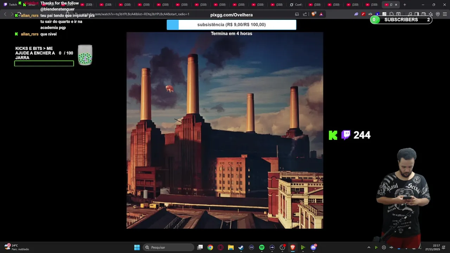The width and height of the screenshot is (450, 253).
Task: Click the 'Termina em 4 horas' text
Action: [x=231, y=33]
